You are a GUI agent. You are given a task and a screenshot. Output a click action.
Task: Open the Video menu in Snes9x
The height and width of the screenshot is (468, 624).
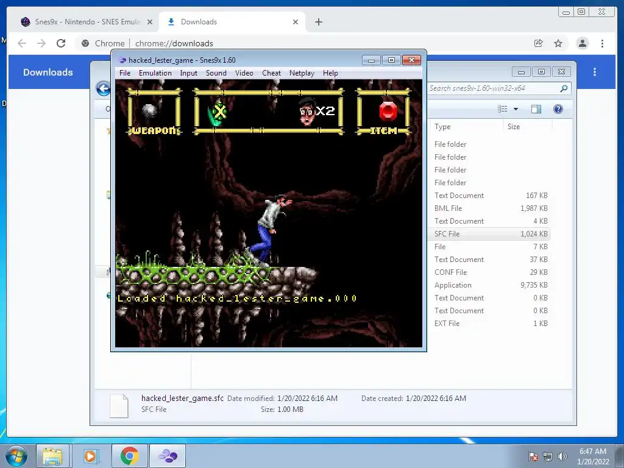point(244,73)
